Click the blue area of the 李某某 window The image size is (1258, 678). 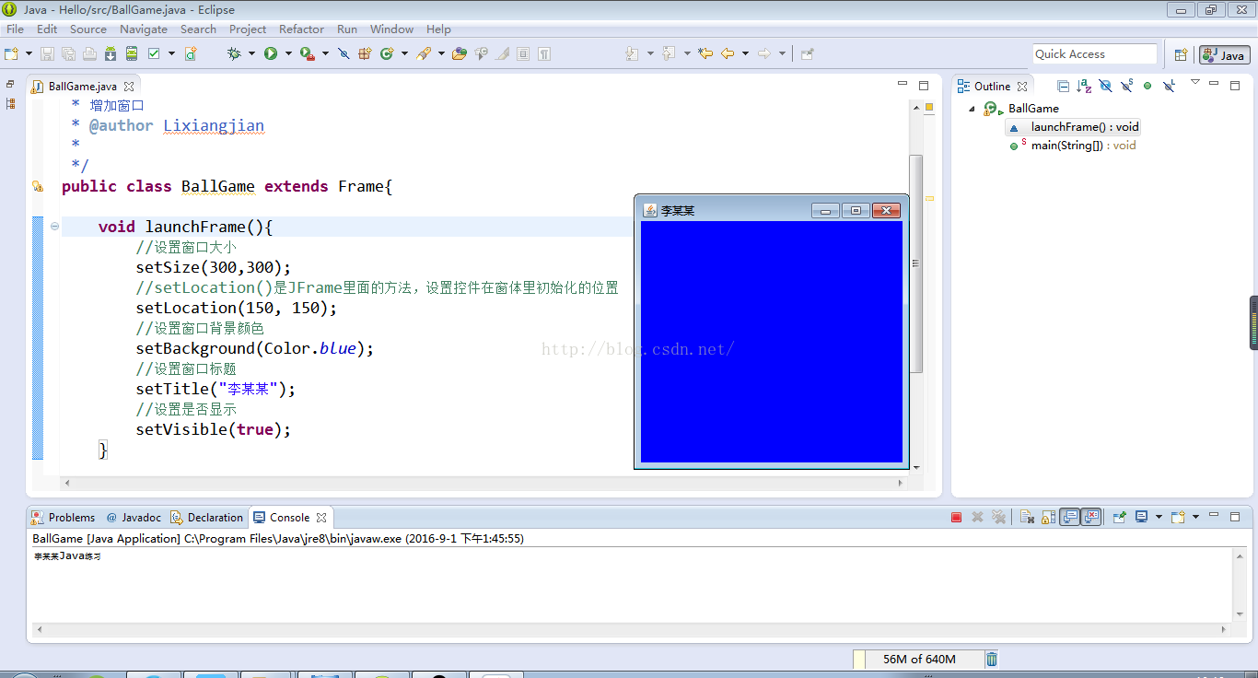point(771,341)
